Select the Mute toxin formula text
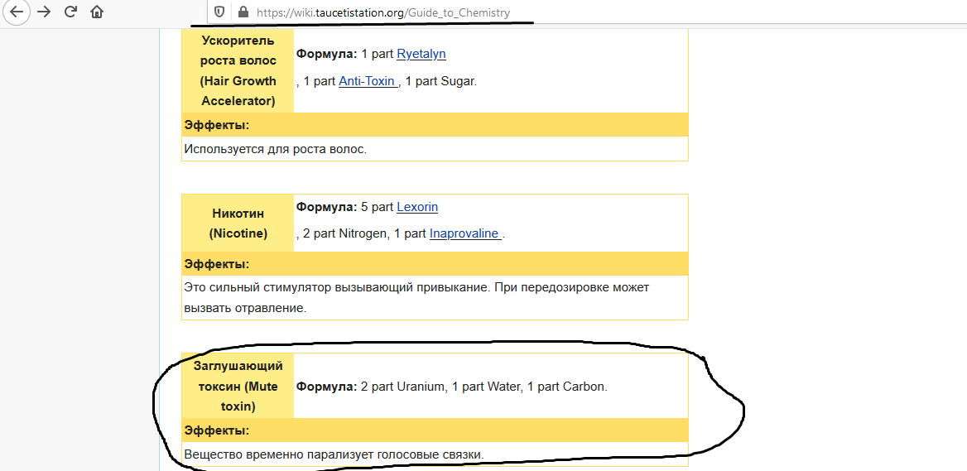 451,387
